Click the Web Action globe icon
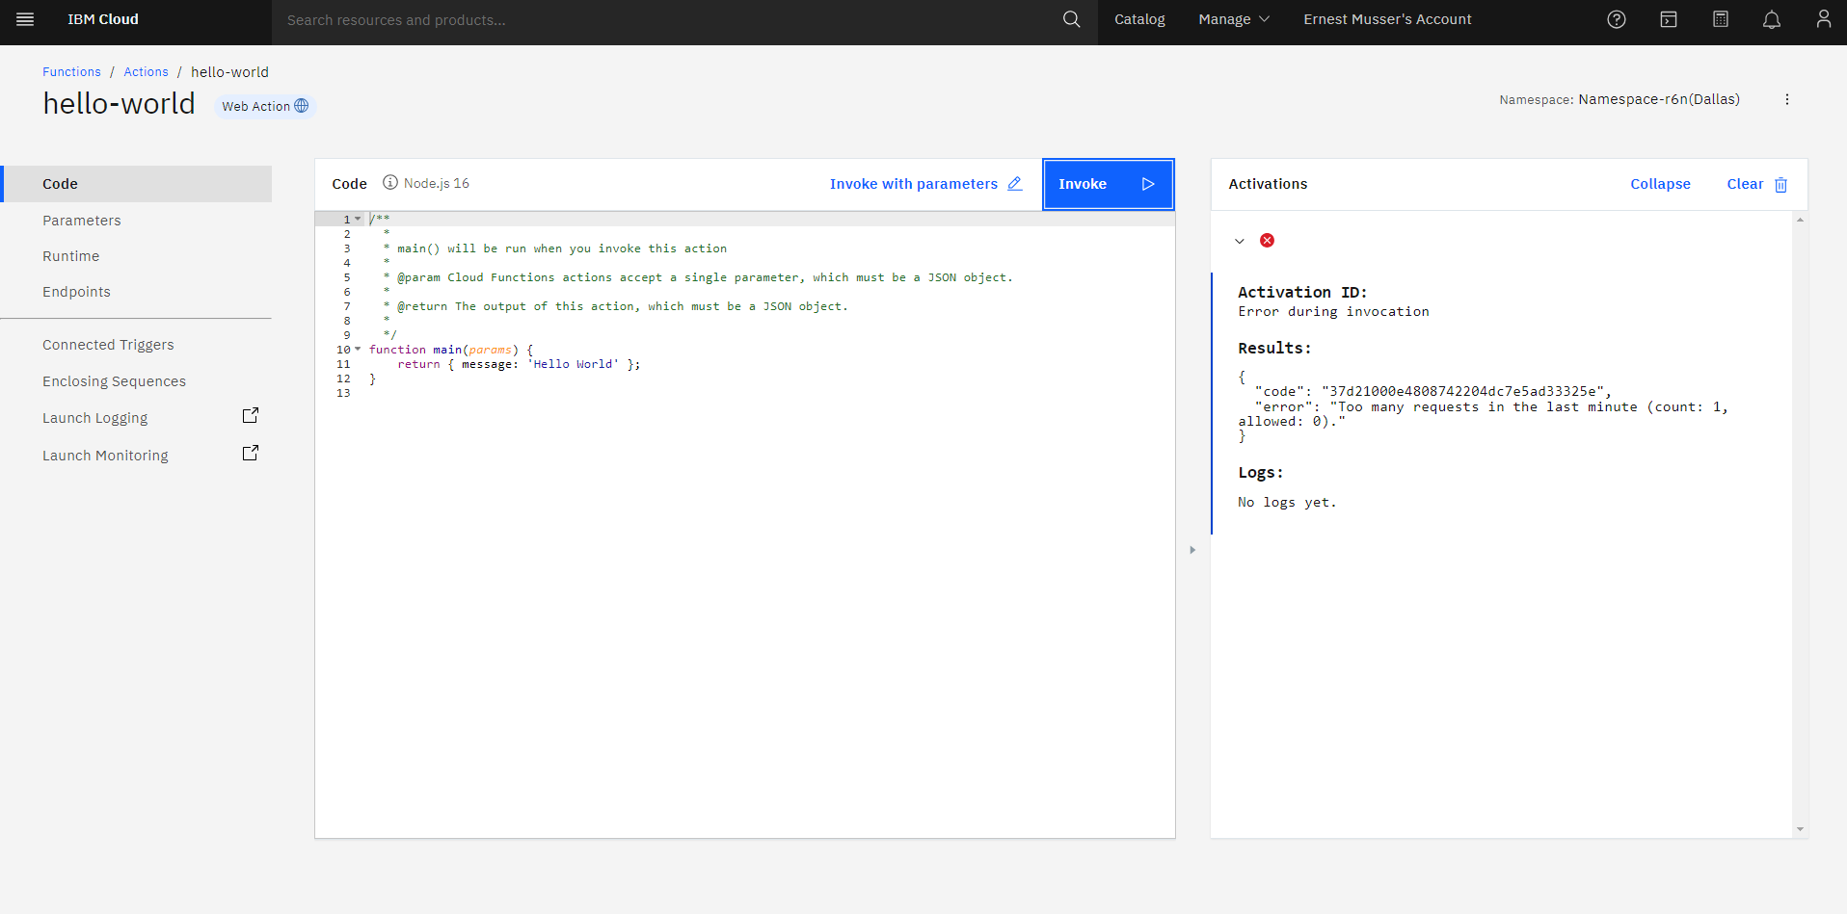 (x=302, y=106)
